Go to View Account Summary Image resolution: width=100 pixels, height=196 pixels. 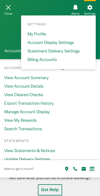tap(26, 77)
